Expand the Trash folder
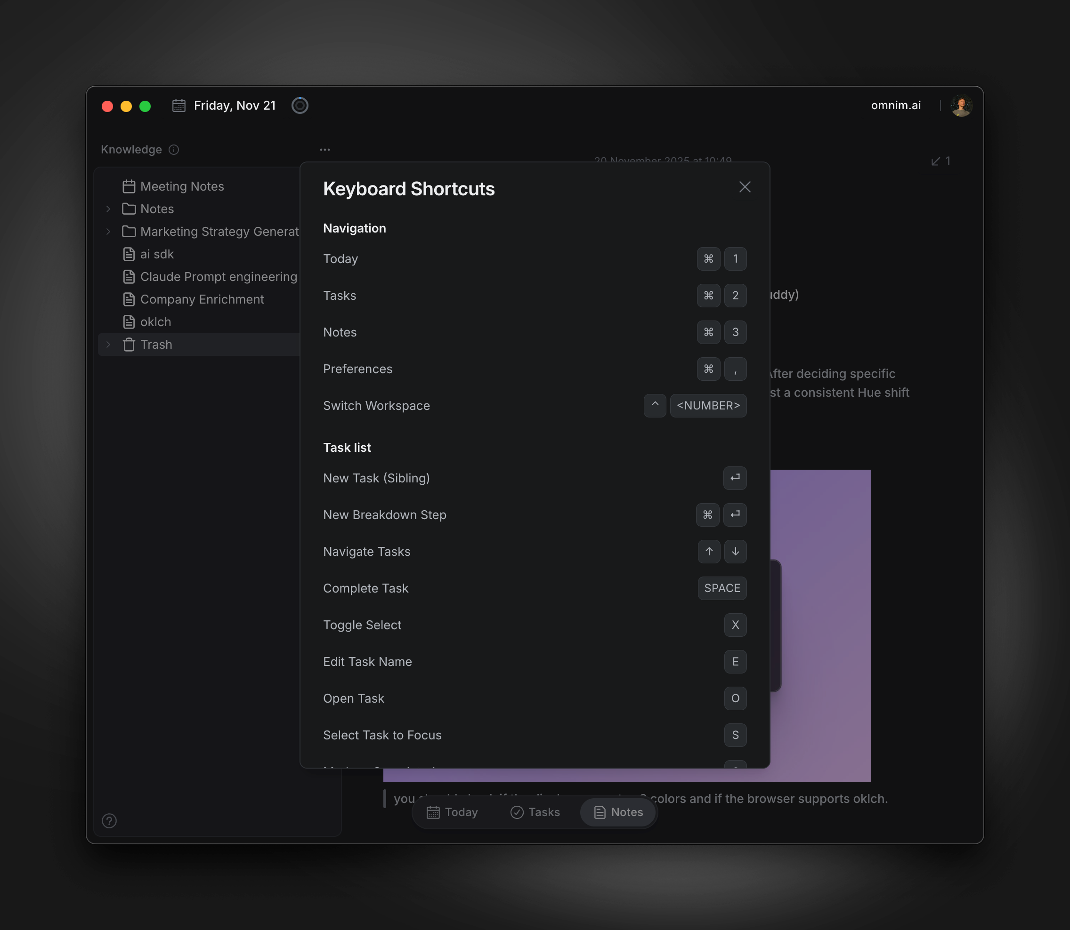This screenshot has width=1070, height=930. pos(108,345)
